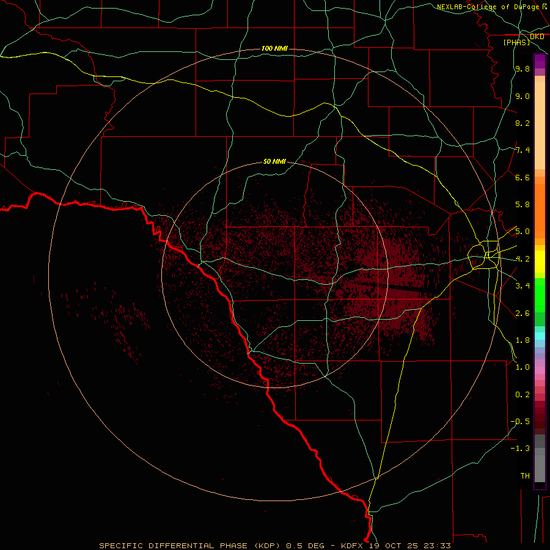The width and height of the screenshot is (550, 550).
Task: Click the 1.0 value on the color scale
Action: (x=522, y=367)
